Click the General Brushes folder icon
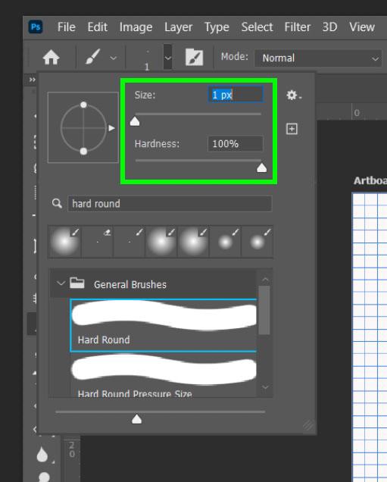 76,283
